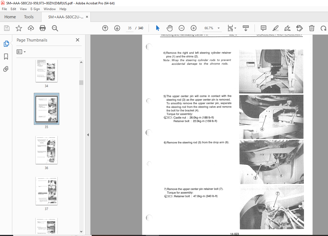The height and width of the screenshot is (236, 328).
Task: Zoom in with the plus icon
Action: [194, 28]
